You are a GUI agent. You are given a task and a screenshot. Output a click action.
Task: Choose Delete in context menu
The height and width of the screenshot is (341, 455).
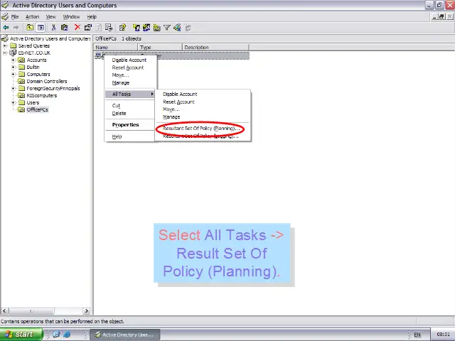click(129, 114)
